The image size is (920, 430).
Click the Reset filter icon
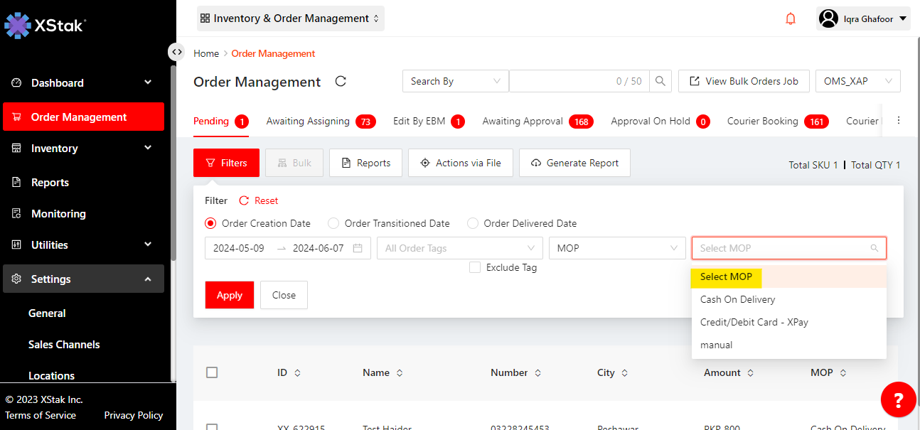[x=245, y=201]
